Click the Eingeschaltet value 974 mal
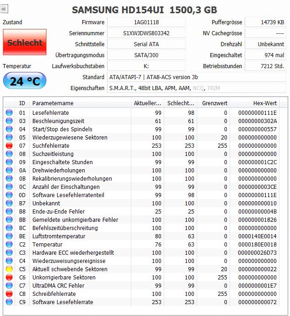Image resolution: width=290 pixels, height=316 pixels. tap(265, 55)
